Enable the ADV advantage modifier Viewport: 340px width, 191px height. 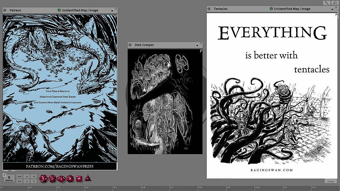coord(19,176)
